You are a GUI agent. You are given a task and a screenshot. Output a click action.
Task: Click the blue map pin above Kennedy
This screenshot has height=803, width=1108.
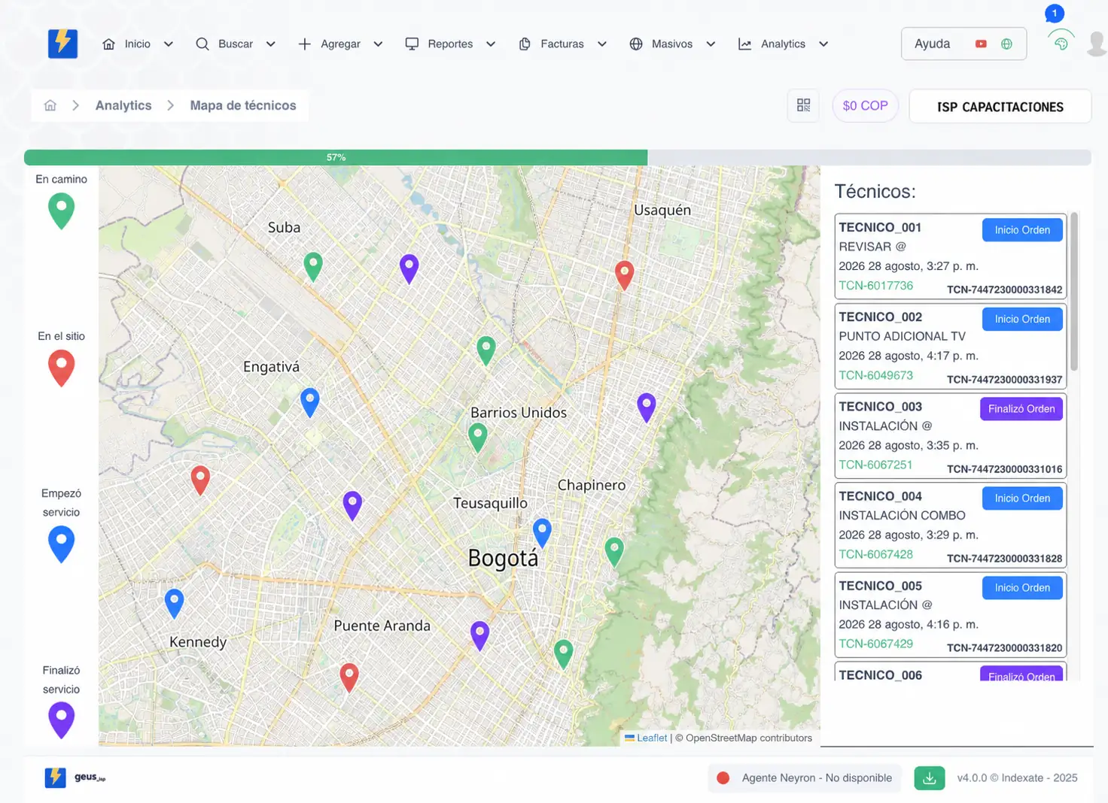174,603
